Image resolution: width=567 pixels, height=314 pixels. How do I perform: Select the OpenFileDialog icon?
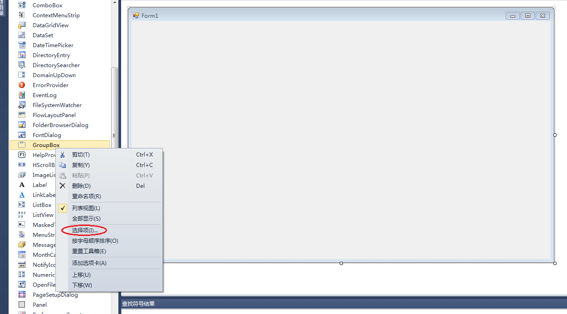tap(22, 285)
